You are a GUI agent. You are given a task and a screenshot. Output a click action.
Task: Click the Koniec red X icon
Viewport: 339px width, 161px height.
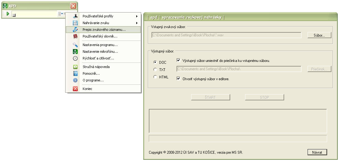click(75, 89)
